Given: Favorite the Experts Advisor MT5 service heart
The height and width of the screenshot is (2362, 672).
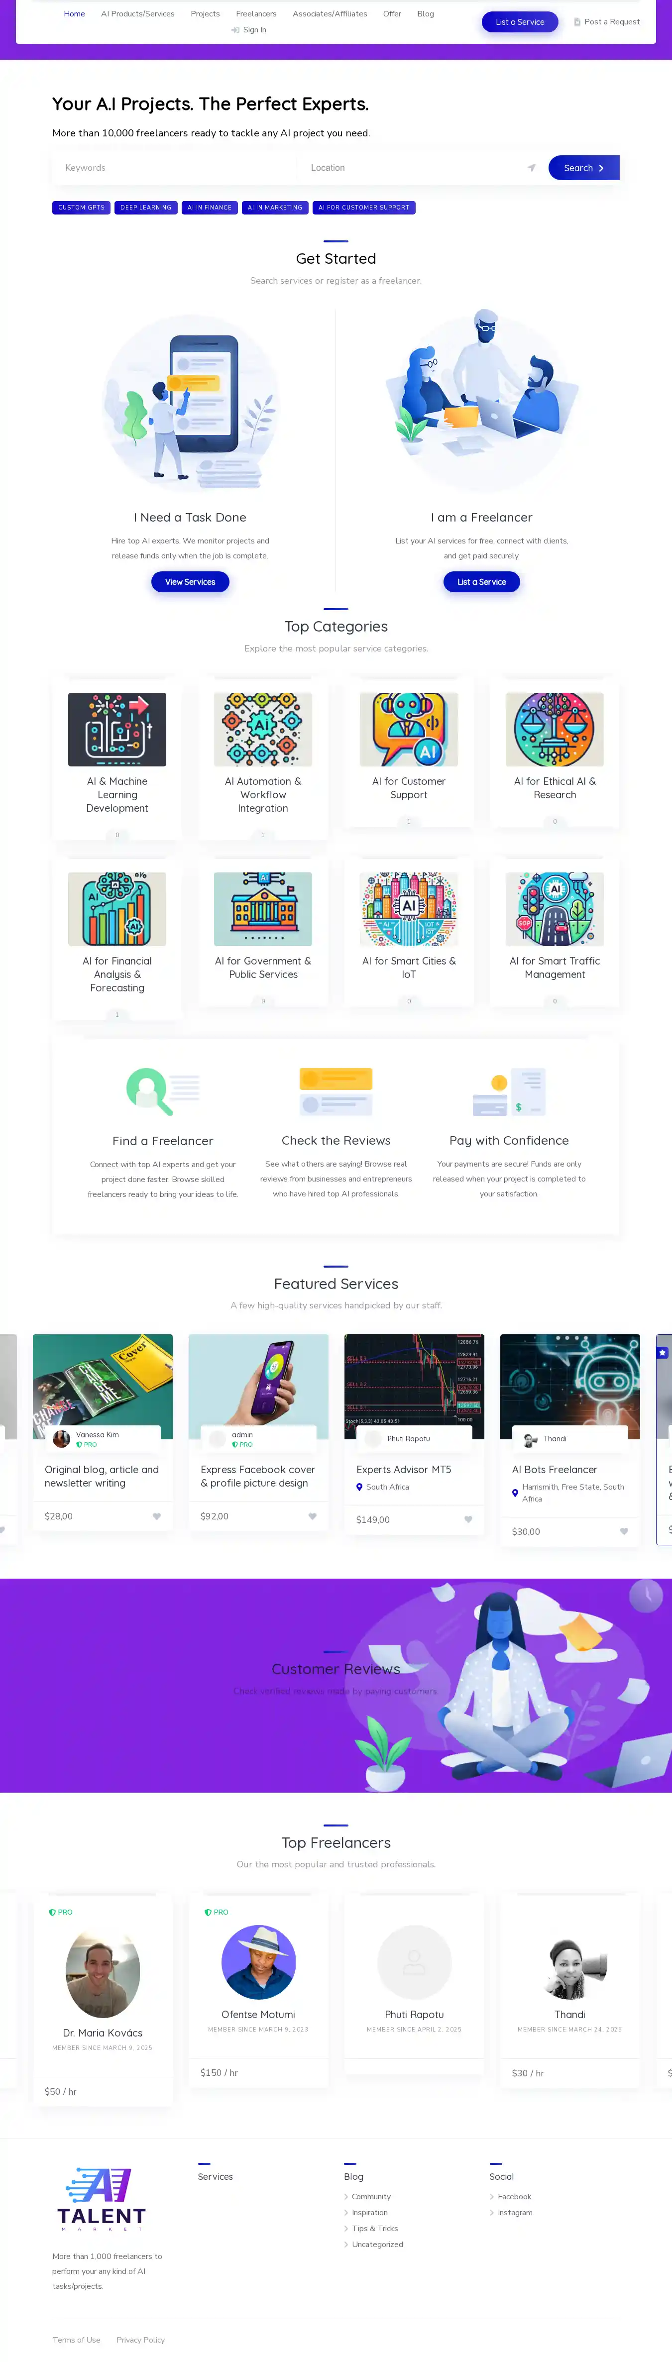Looking at the screenshot, I should [468, 1519].
